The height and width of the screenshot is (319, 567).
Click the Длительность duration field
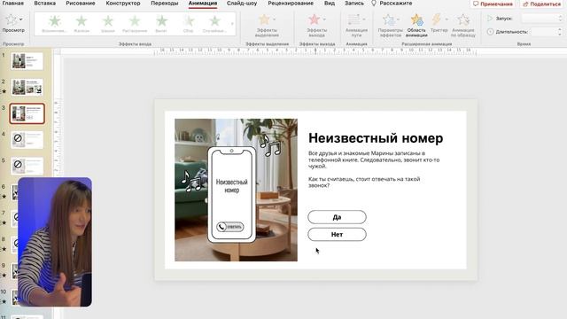[x=544, y=32]
